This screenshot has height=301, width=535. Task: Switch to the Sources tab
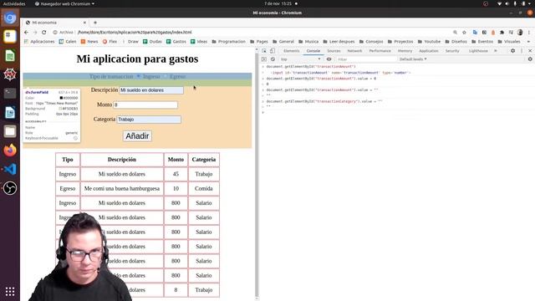(x=334, y=51)
